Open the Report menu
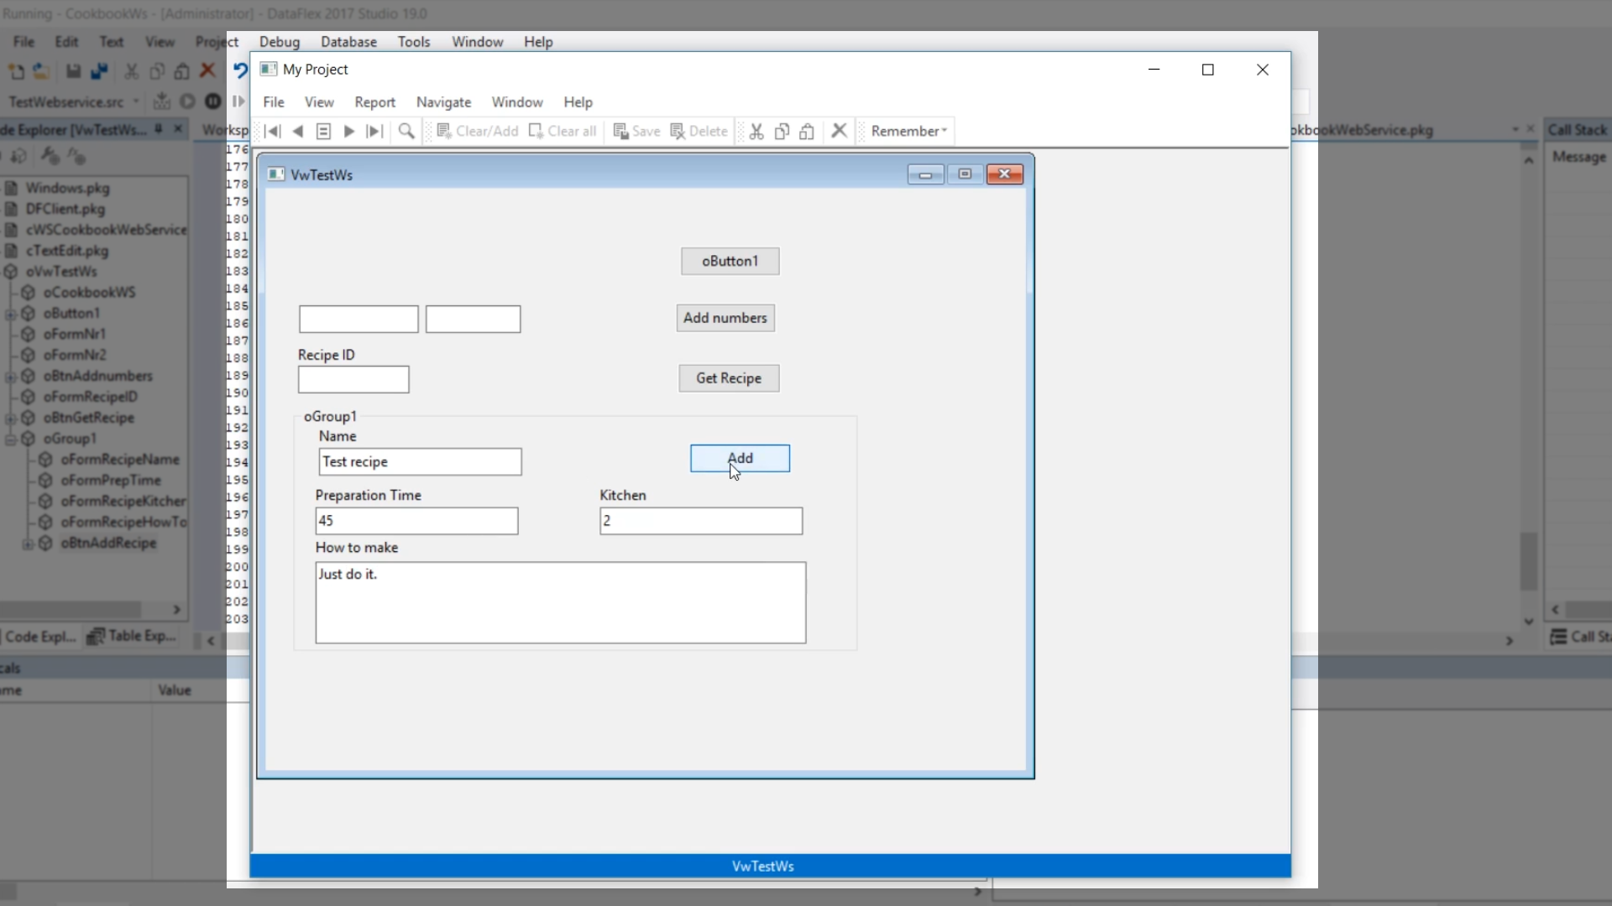The width and height of the screenshot is (1612, 906). pos(374,102)
